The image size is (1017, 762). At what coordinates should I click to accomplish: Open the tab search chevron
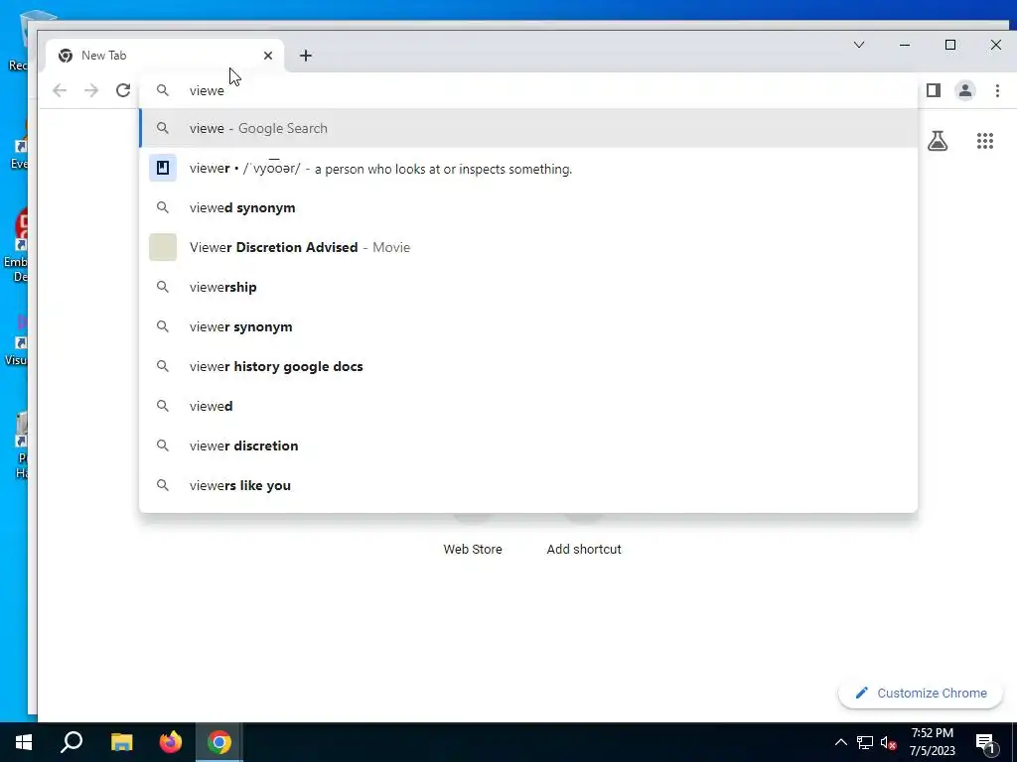(859, 45)
